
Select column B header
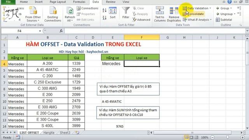coord(47,37)
